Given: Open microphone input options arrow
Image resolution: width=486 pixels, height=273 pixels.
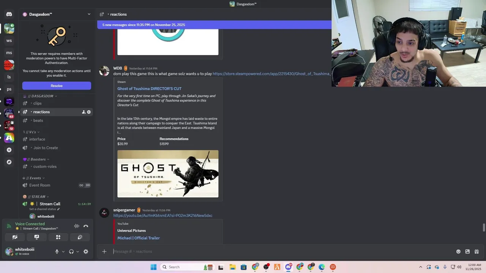Looking at the screenshot, I should click(x=63, y=251).
